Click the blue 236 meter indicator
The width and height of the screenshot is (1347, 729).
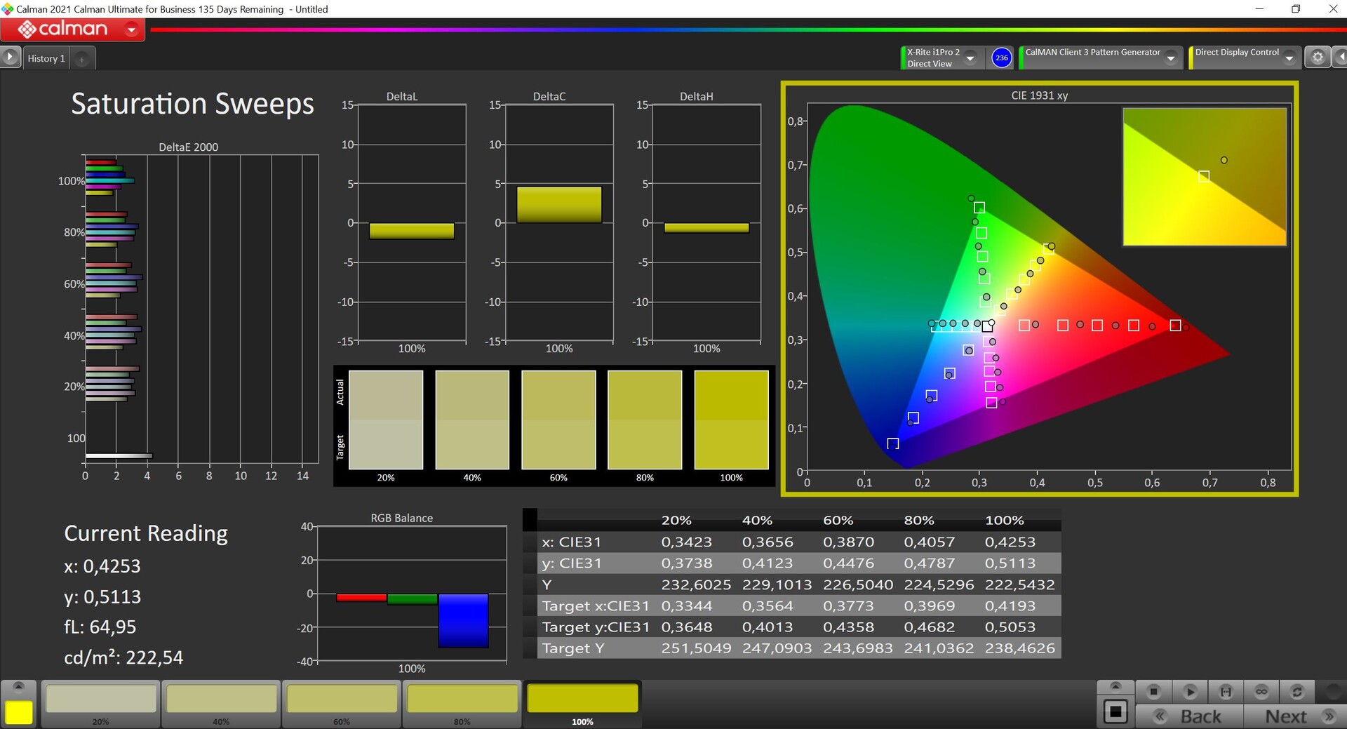[1001, 58]
